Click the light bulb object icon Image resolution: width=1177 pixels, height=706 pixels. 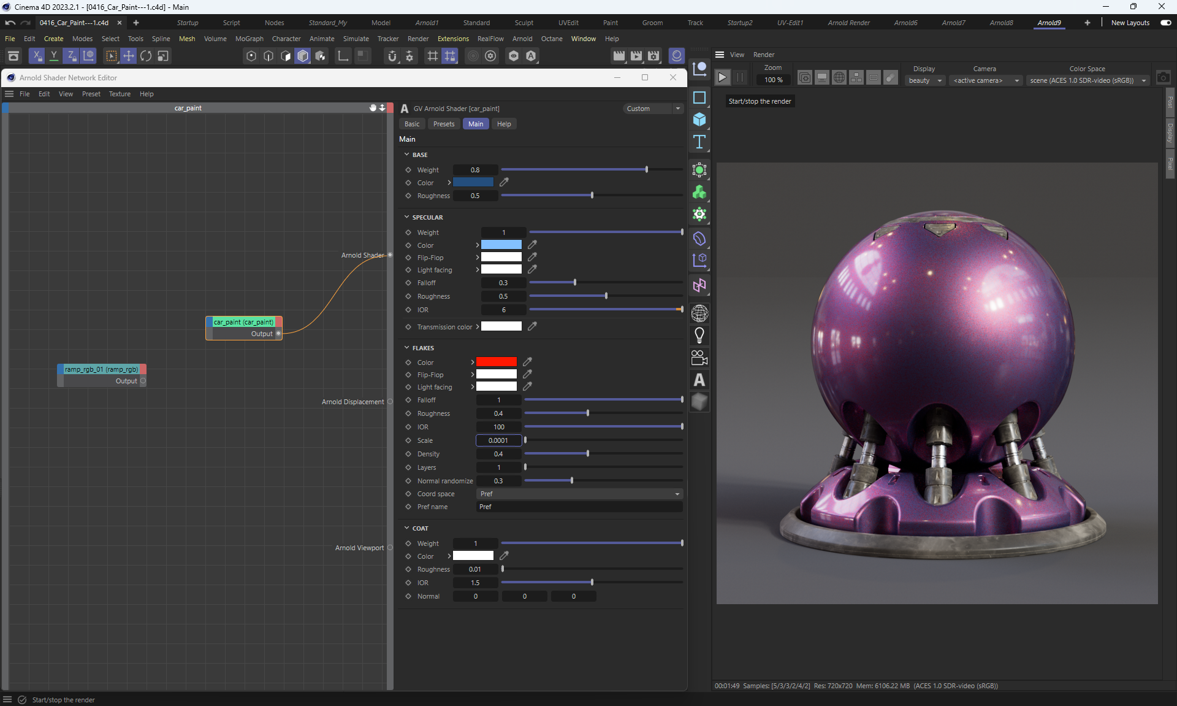pyautogui.click(x=699, y=336)
